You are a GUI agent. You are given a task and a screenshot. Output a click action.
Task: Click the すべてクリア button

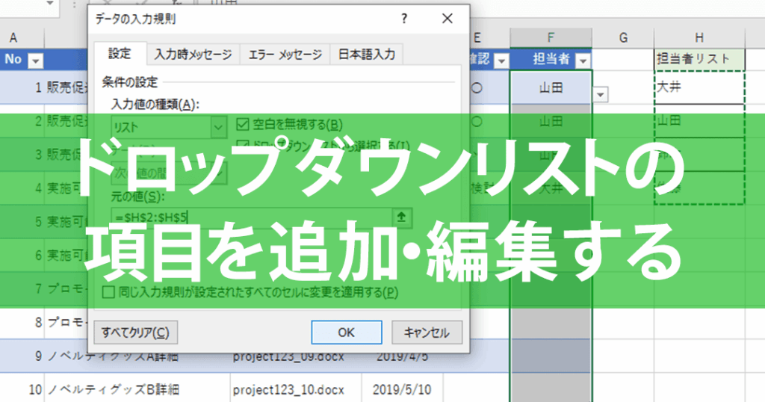(136, 333)
